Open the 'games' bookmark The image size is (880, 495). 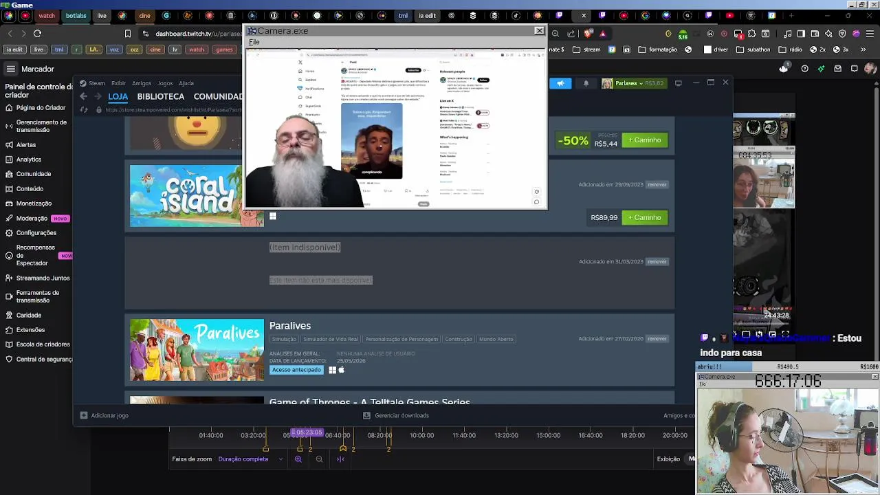coord(224,49)
